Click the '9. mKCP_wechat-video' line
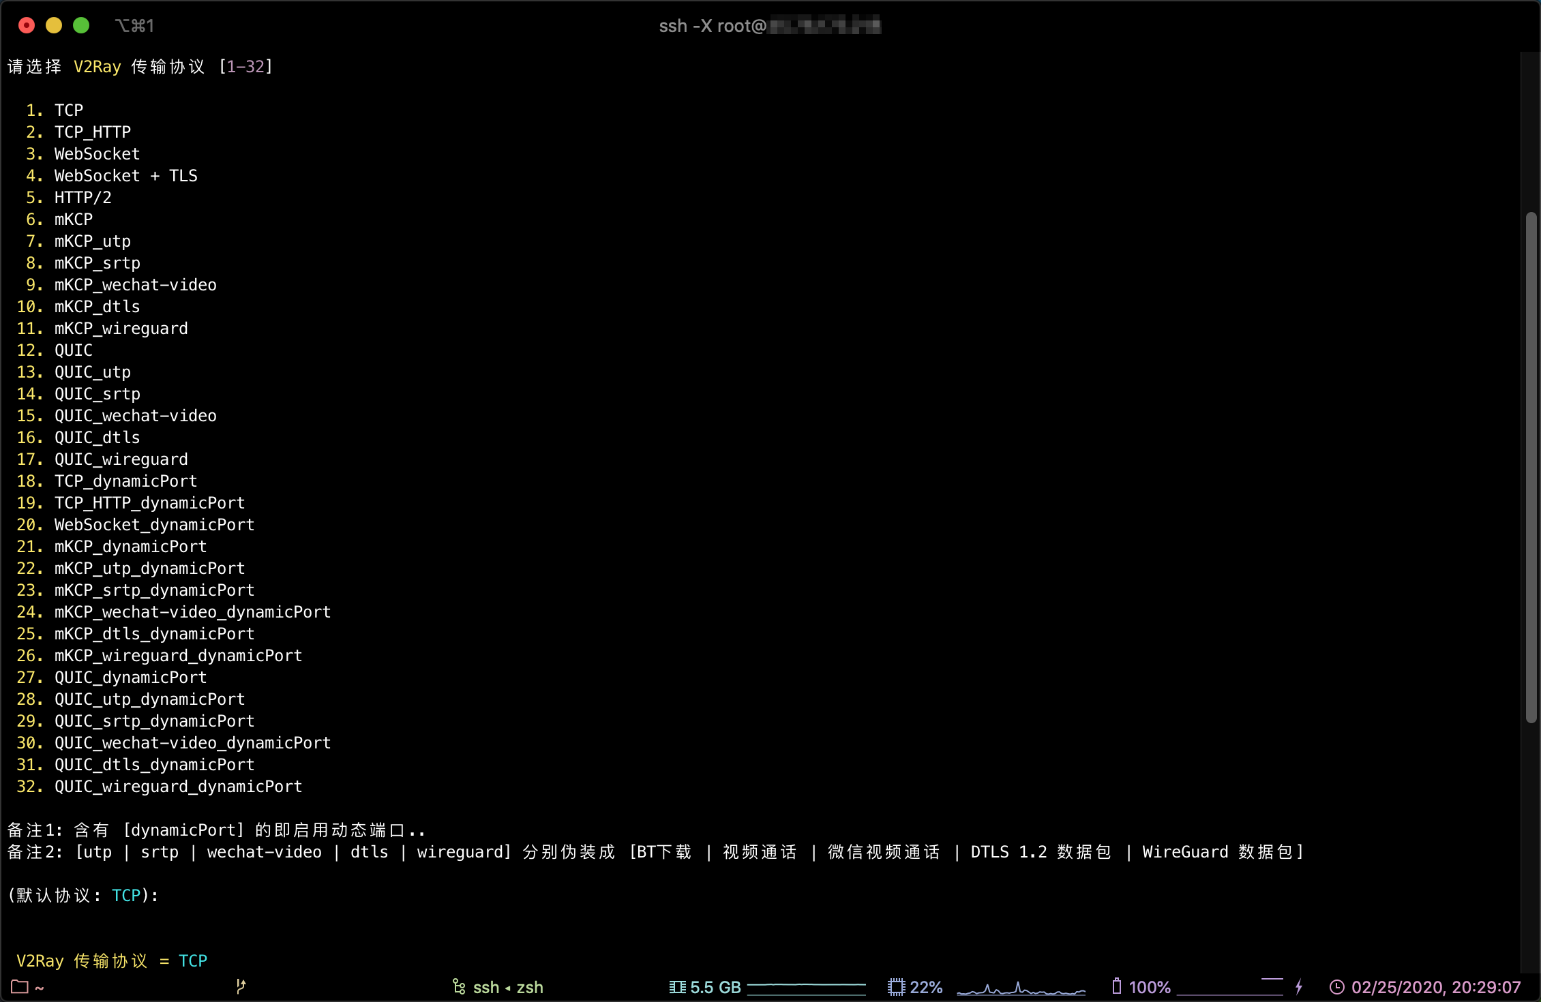 point(121,285)
